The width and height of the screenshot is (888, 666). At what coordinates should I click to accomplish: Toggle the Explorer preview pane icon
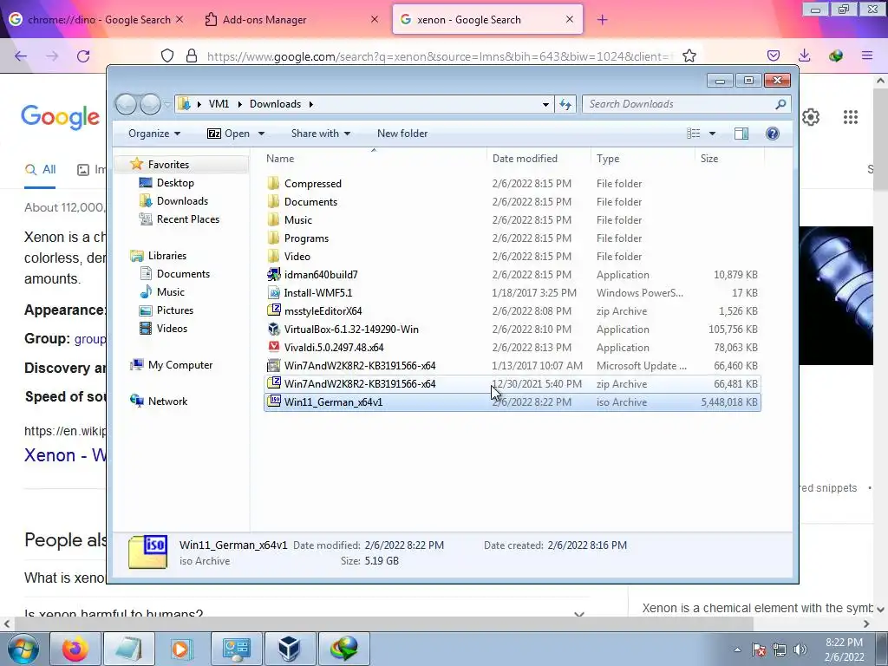[741, 134]
